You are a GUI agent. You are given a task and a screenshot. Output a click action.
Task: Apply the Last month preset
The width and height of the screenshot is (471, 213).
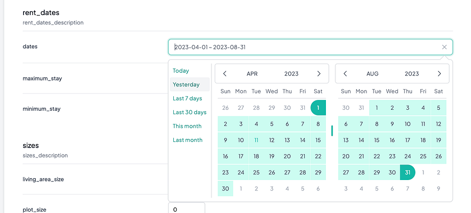pos(187,140)
